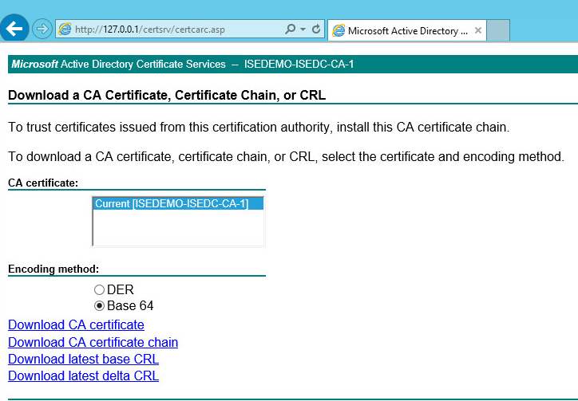578x401 pixels.
Task: Open the address bar dropdown arrow
Action: coord(303,29)
